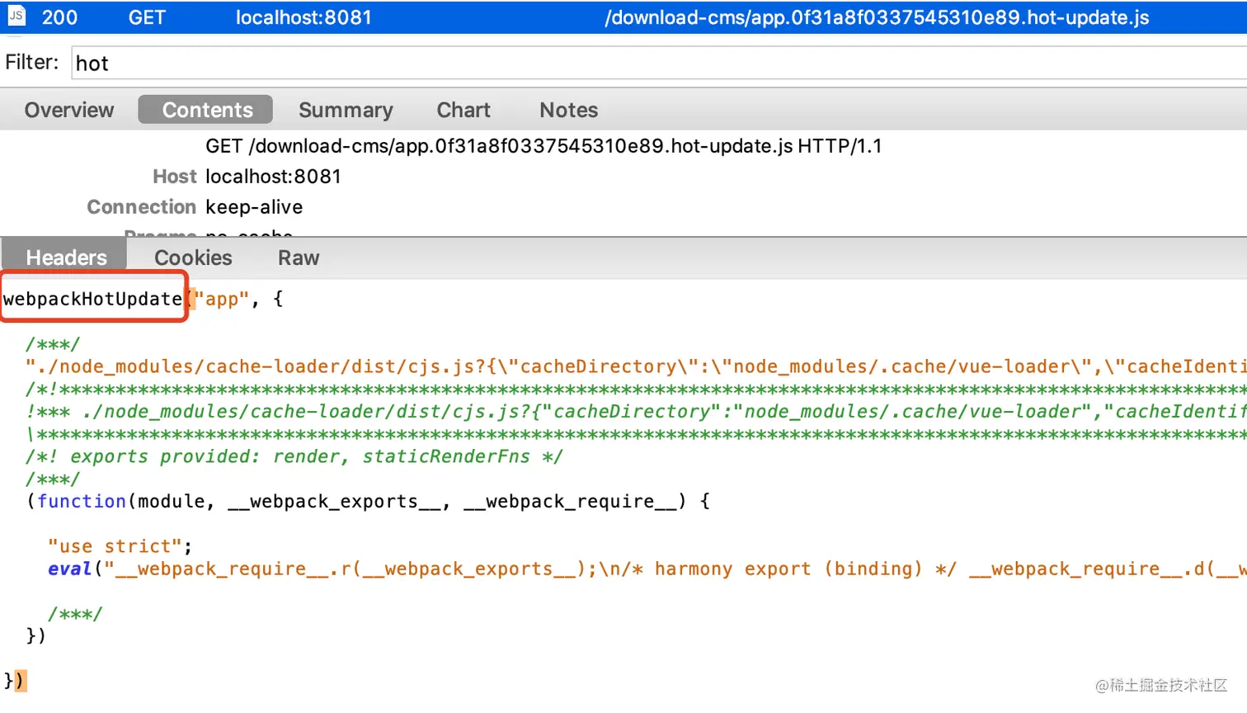Open the Notes tab
Screen dimensions: 1247x713
[x=568, y=110]
